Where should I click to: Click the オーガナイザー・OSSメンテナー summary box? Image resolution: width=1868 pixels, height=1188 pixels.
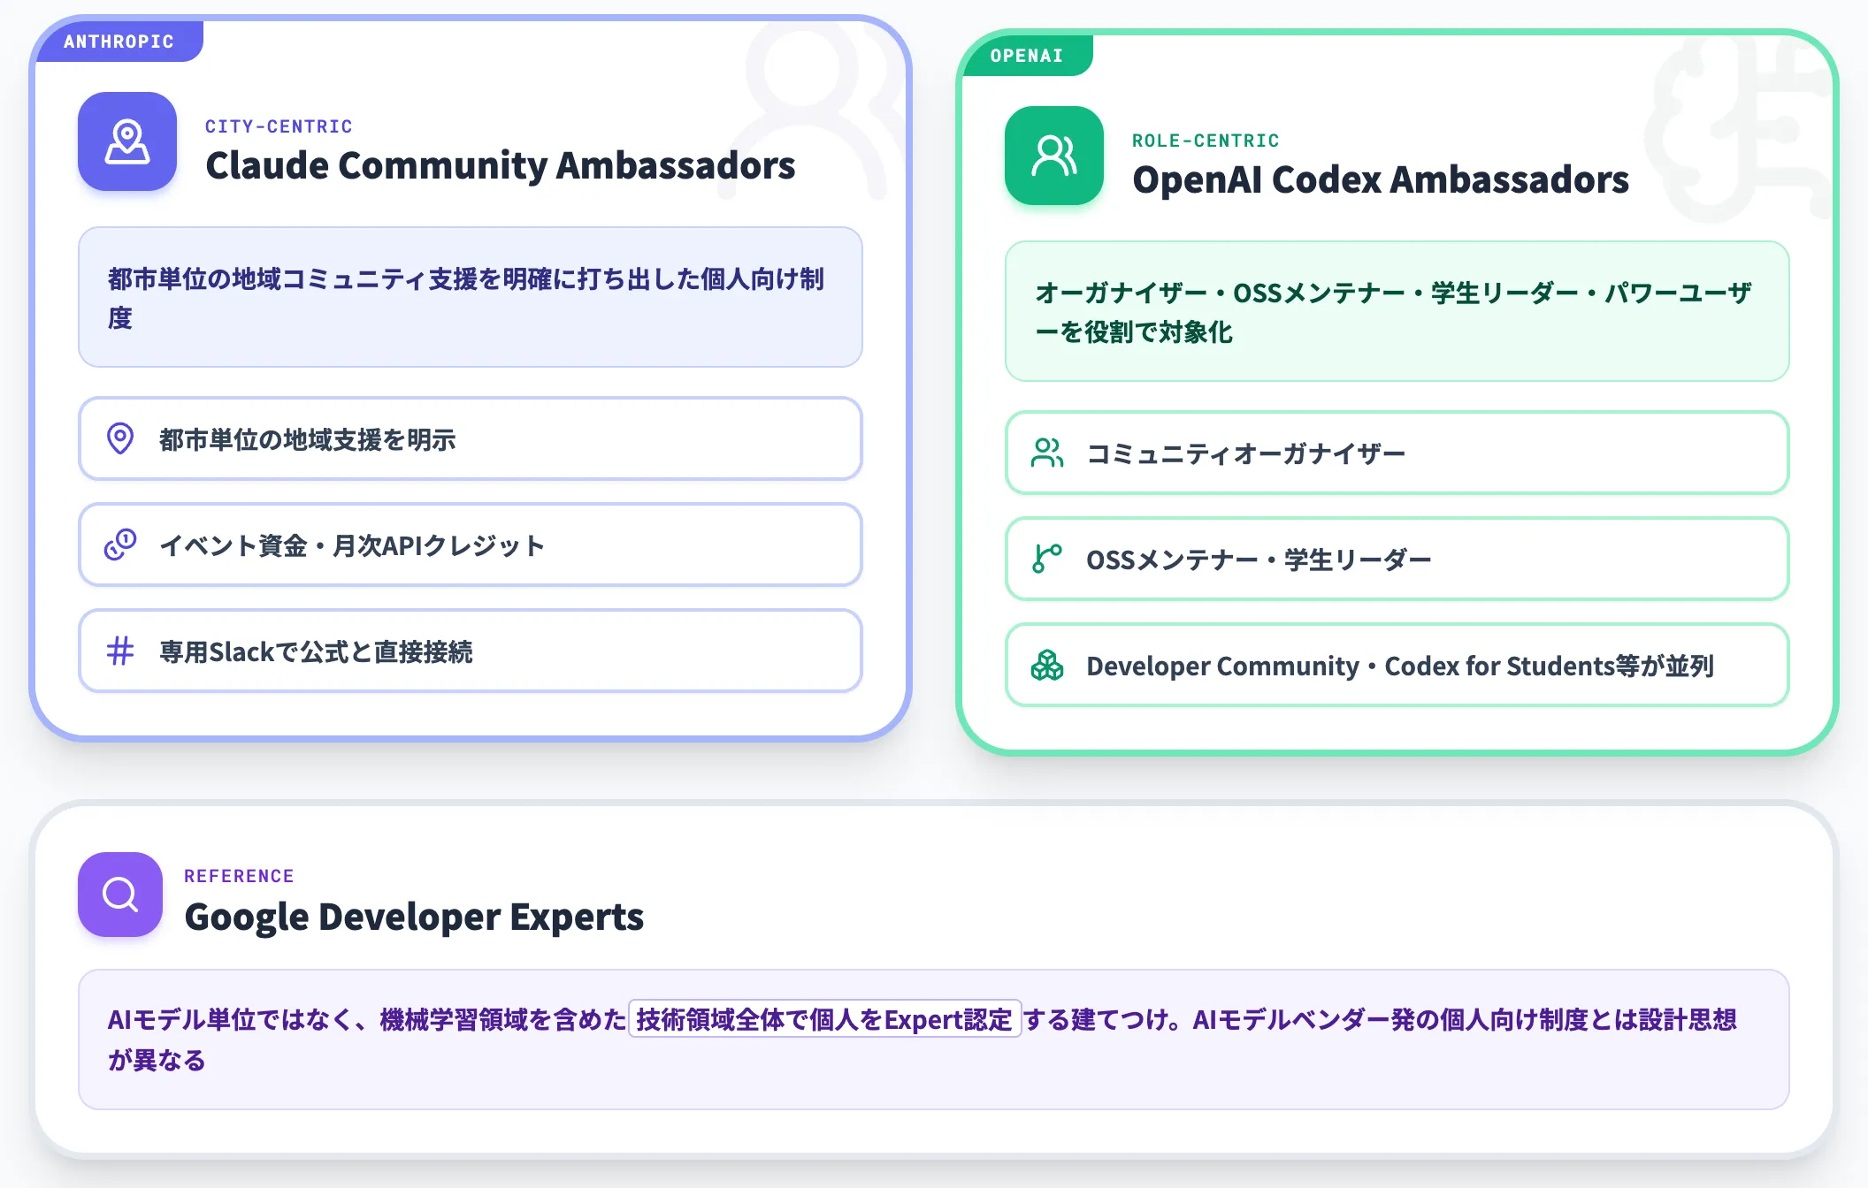pos(1397,311)
